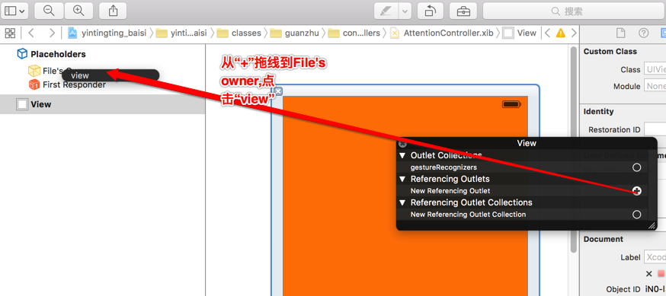Viewport: 666px width, 296px height.
Task: Close the View connections HUD panel
Action: pyautogui.click(x=403, y=144)
